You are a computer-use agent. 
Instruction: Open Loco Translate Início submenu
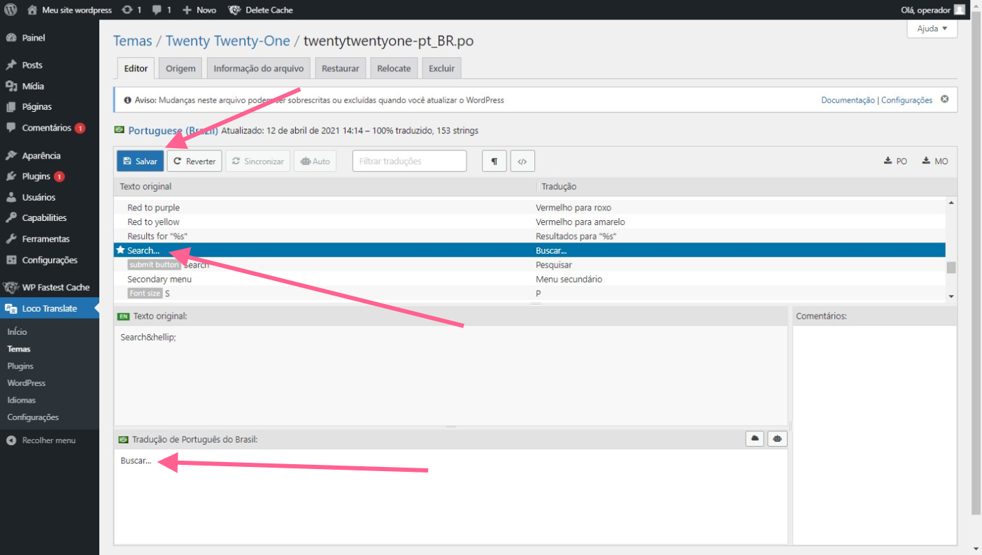[17, 332]
